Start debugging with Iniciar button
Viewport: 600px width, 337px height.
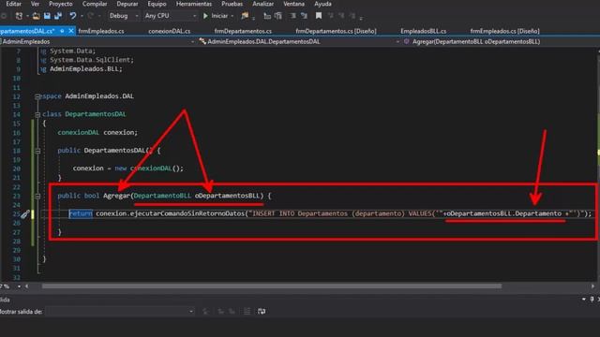click(x=216, y=16)
